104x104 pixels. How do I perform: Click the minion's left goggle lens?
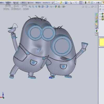36,33
